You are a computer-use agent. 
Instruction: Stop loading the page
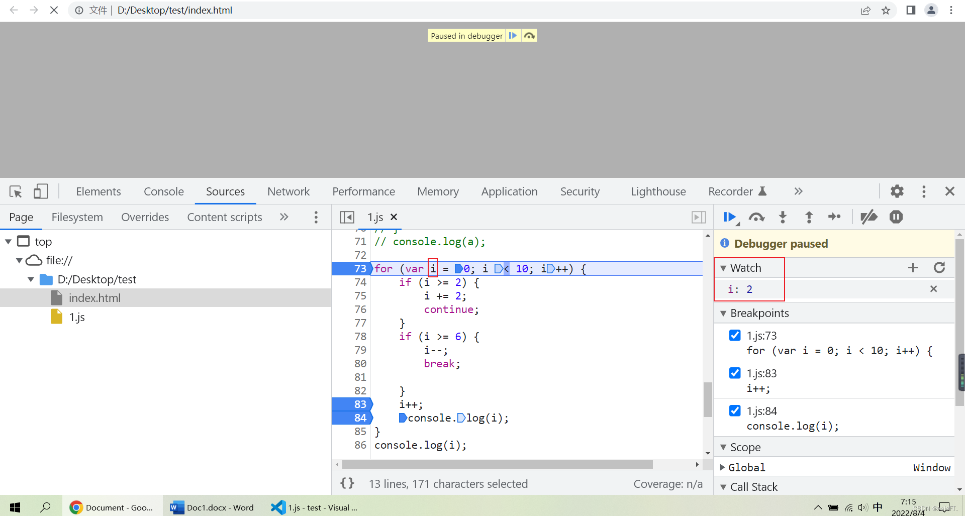54,10
